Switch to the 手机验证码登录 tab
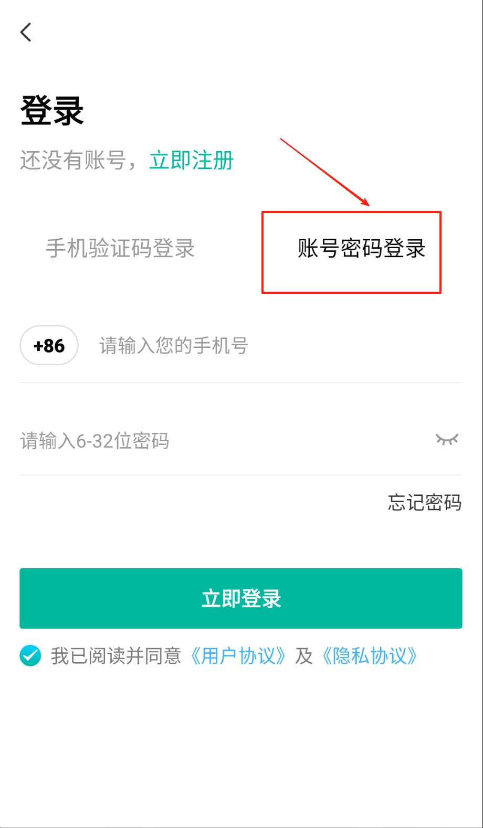The image size is (483, 828). [x=120, y=248]
